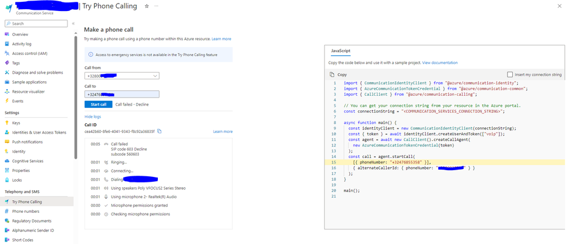Click the sidebar Search box

(x=36, y=23)
